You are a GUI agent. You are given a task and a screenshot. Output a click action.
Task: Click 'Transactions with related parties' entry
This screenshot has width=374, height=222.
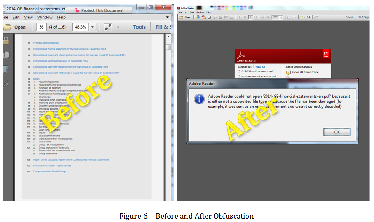coord(56,139)
